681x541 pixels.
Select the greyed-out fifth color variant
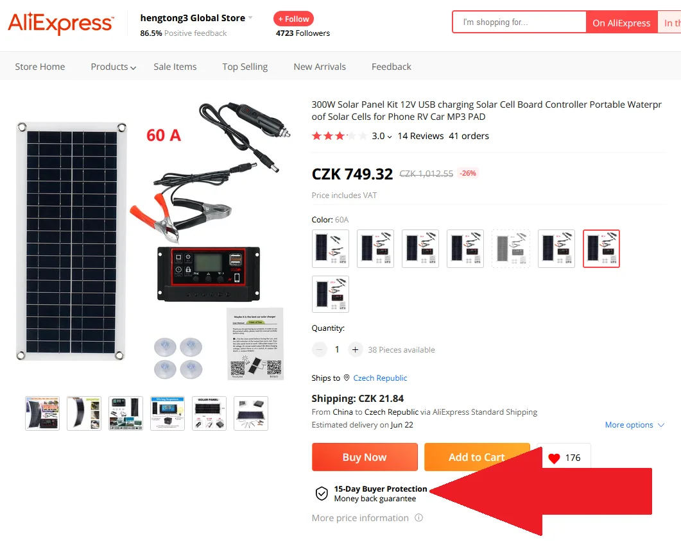511,249
